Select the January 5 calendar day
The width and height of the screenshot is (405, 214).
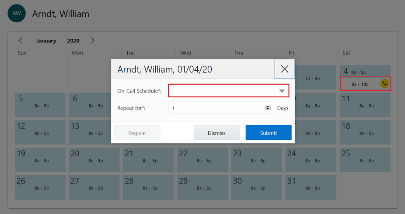40,105
